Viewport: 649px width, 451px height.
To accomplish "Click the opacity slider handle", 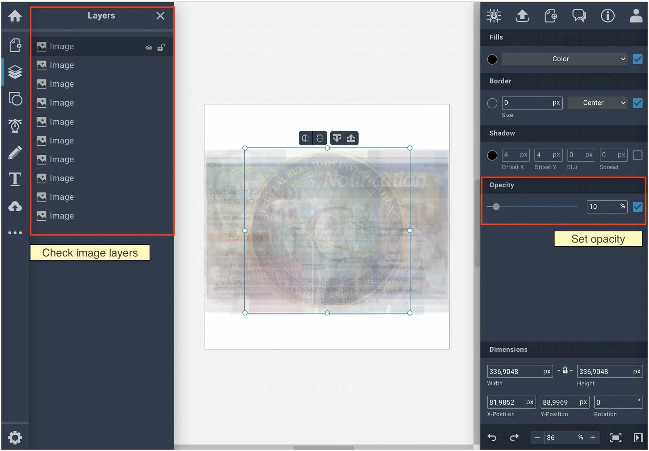I will pos(496,207).
